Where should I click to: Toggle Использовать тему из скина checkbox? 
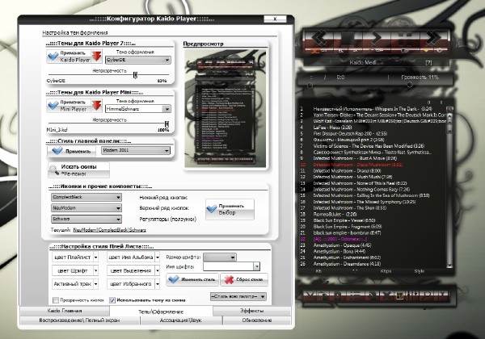tap(112, 299)
